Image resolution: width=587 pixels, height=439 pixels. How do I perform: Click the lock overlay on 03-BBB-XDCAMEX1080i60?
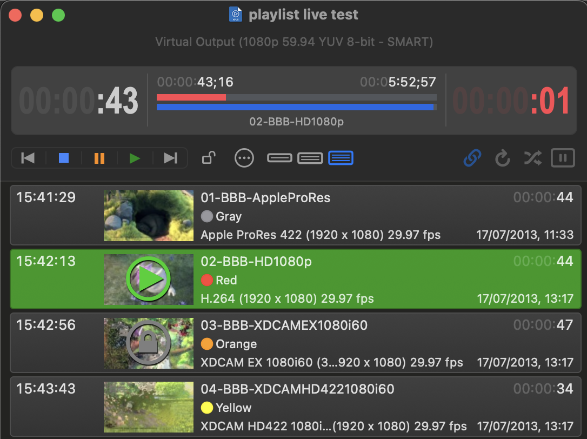149,343
